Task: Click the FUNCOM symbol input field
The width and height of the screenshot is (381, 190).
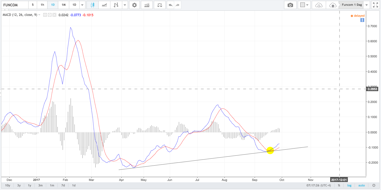Action: (14, 5)
